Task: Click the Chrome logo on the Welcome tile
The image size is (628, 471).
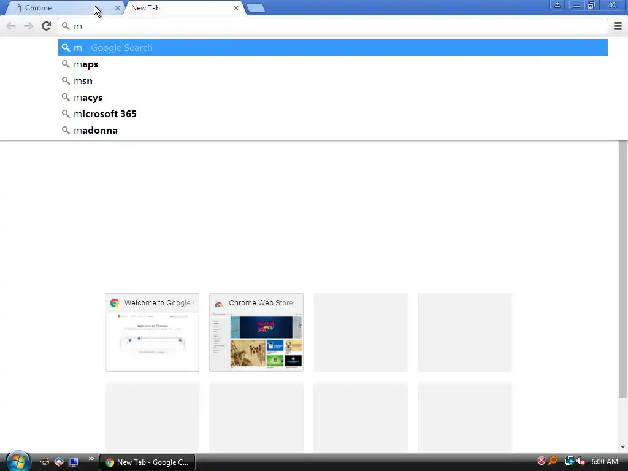Action: [x=115, y=303]
